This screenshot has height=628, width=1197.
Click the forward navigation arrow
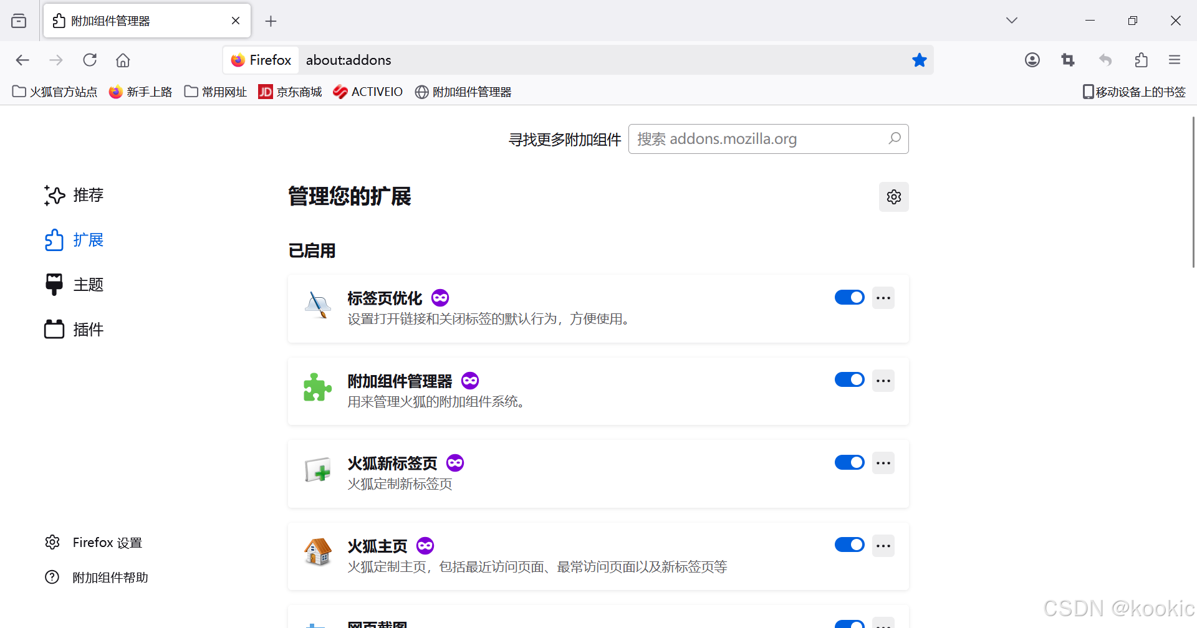click(x=56, y=60)
